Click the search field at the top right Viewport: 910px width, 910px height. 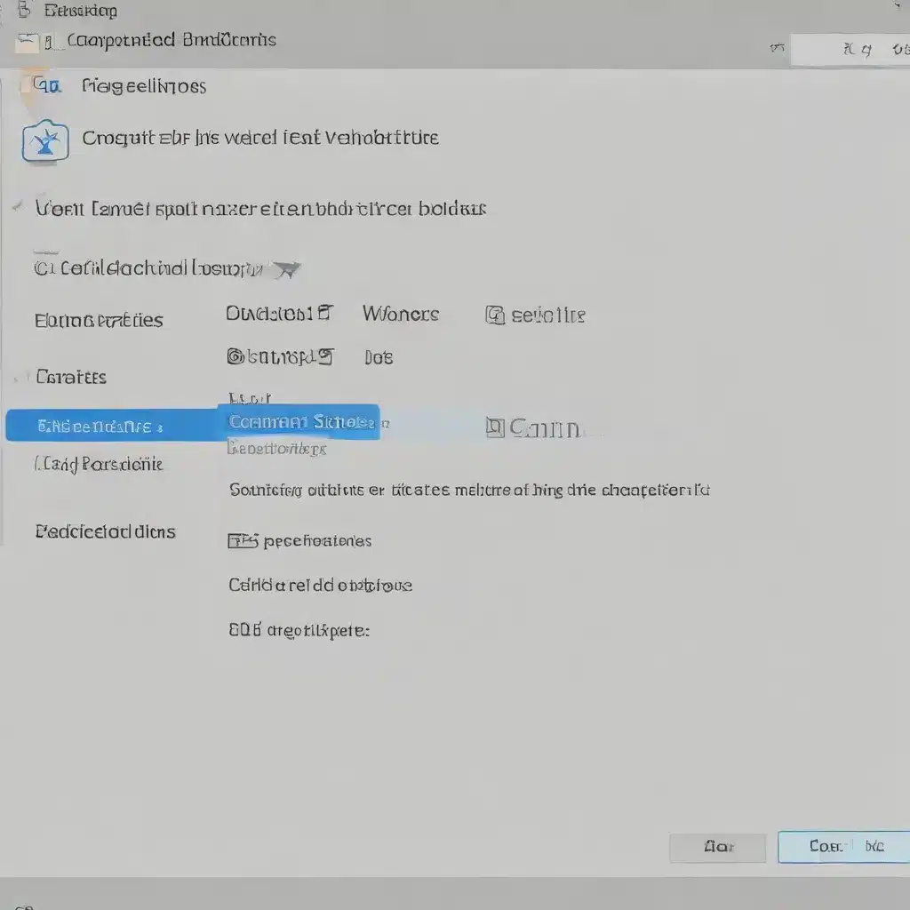pyautogui.click(x=850, y=50)
